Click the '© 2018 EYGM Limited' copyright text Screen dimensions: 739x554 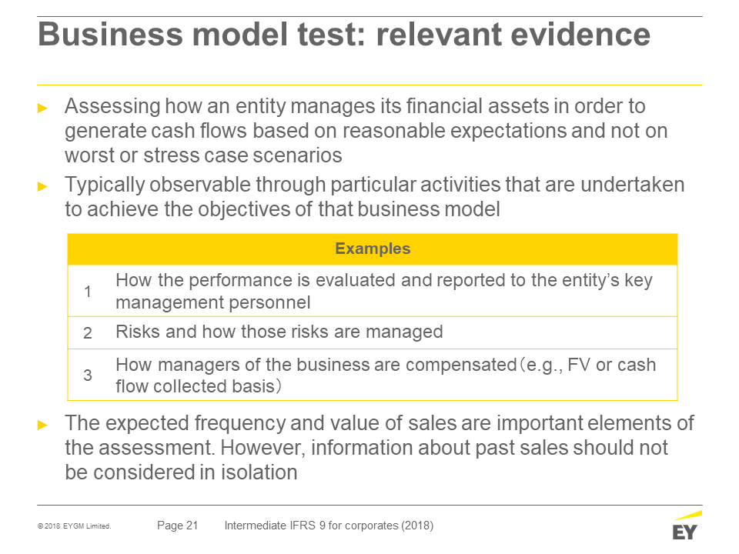[x=75, y=526]
